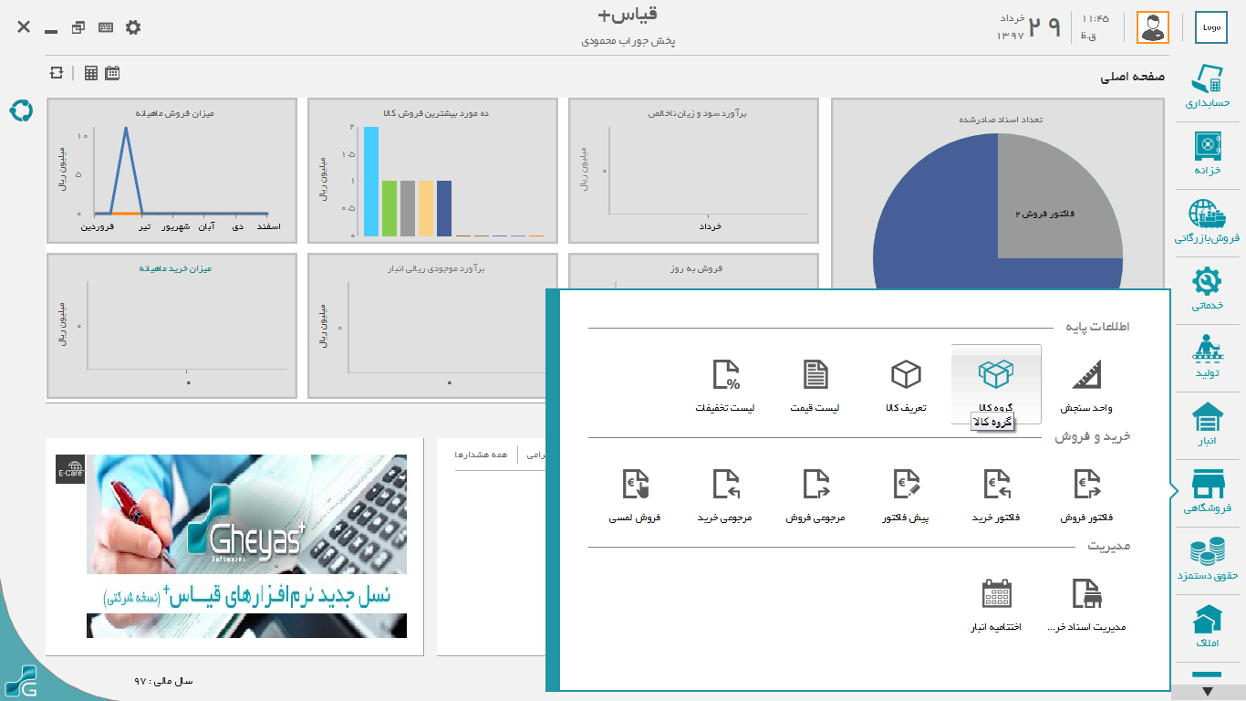Open the حسابداری (Accounting) module
Image resolution: width=1246 pixels, height=701 pixels.
1208,88
